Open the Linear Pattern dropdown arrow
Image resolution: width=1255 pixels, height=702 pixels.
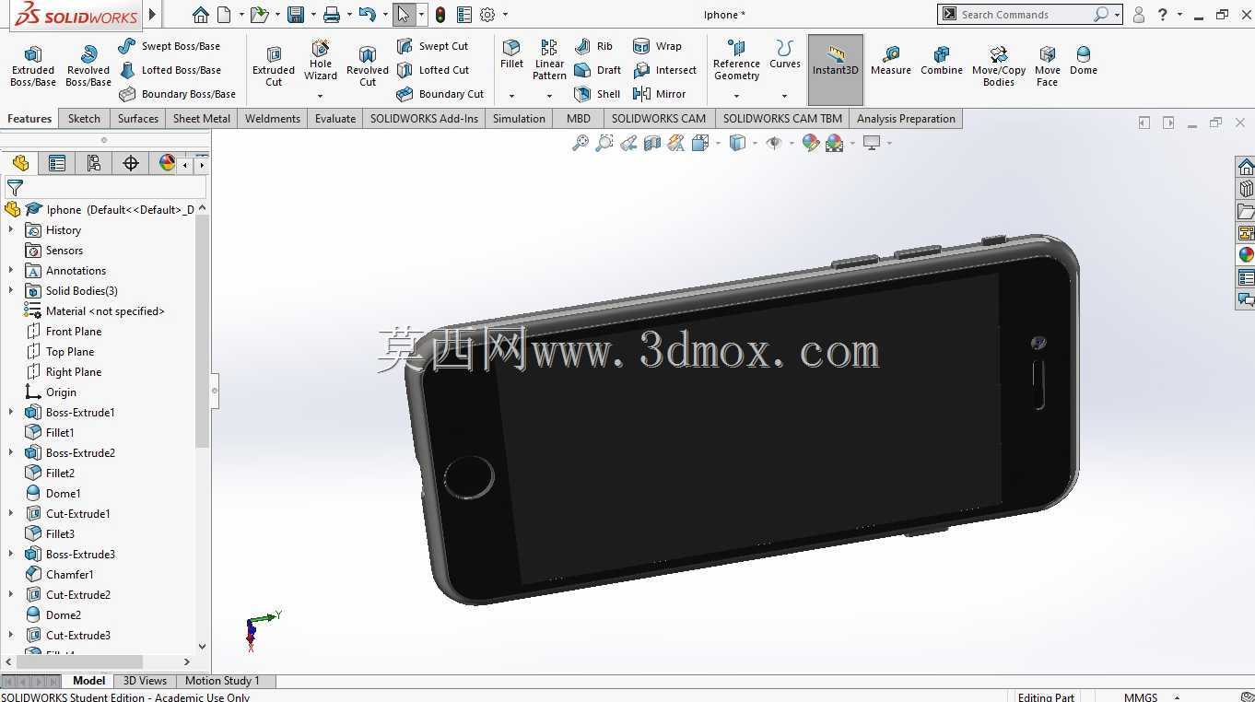[x=549, y=96]
